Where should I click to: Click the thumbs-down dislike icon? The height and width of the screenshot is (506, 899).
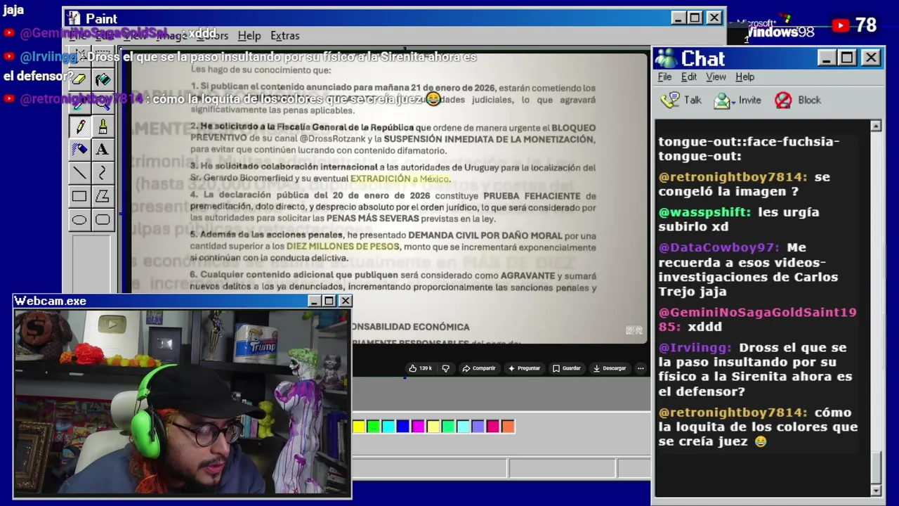[445, 368]
